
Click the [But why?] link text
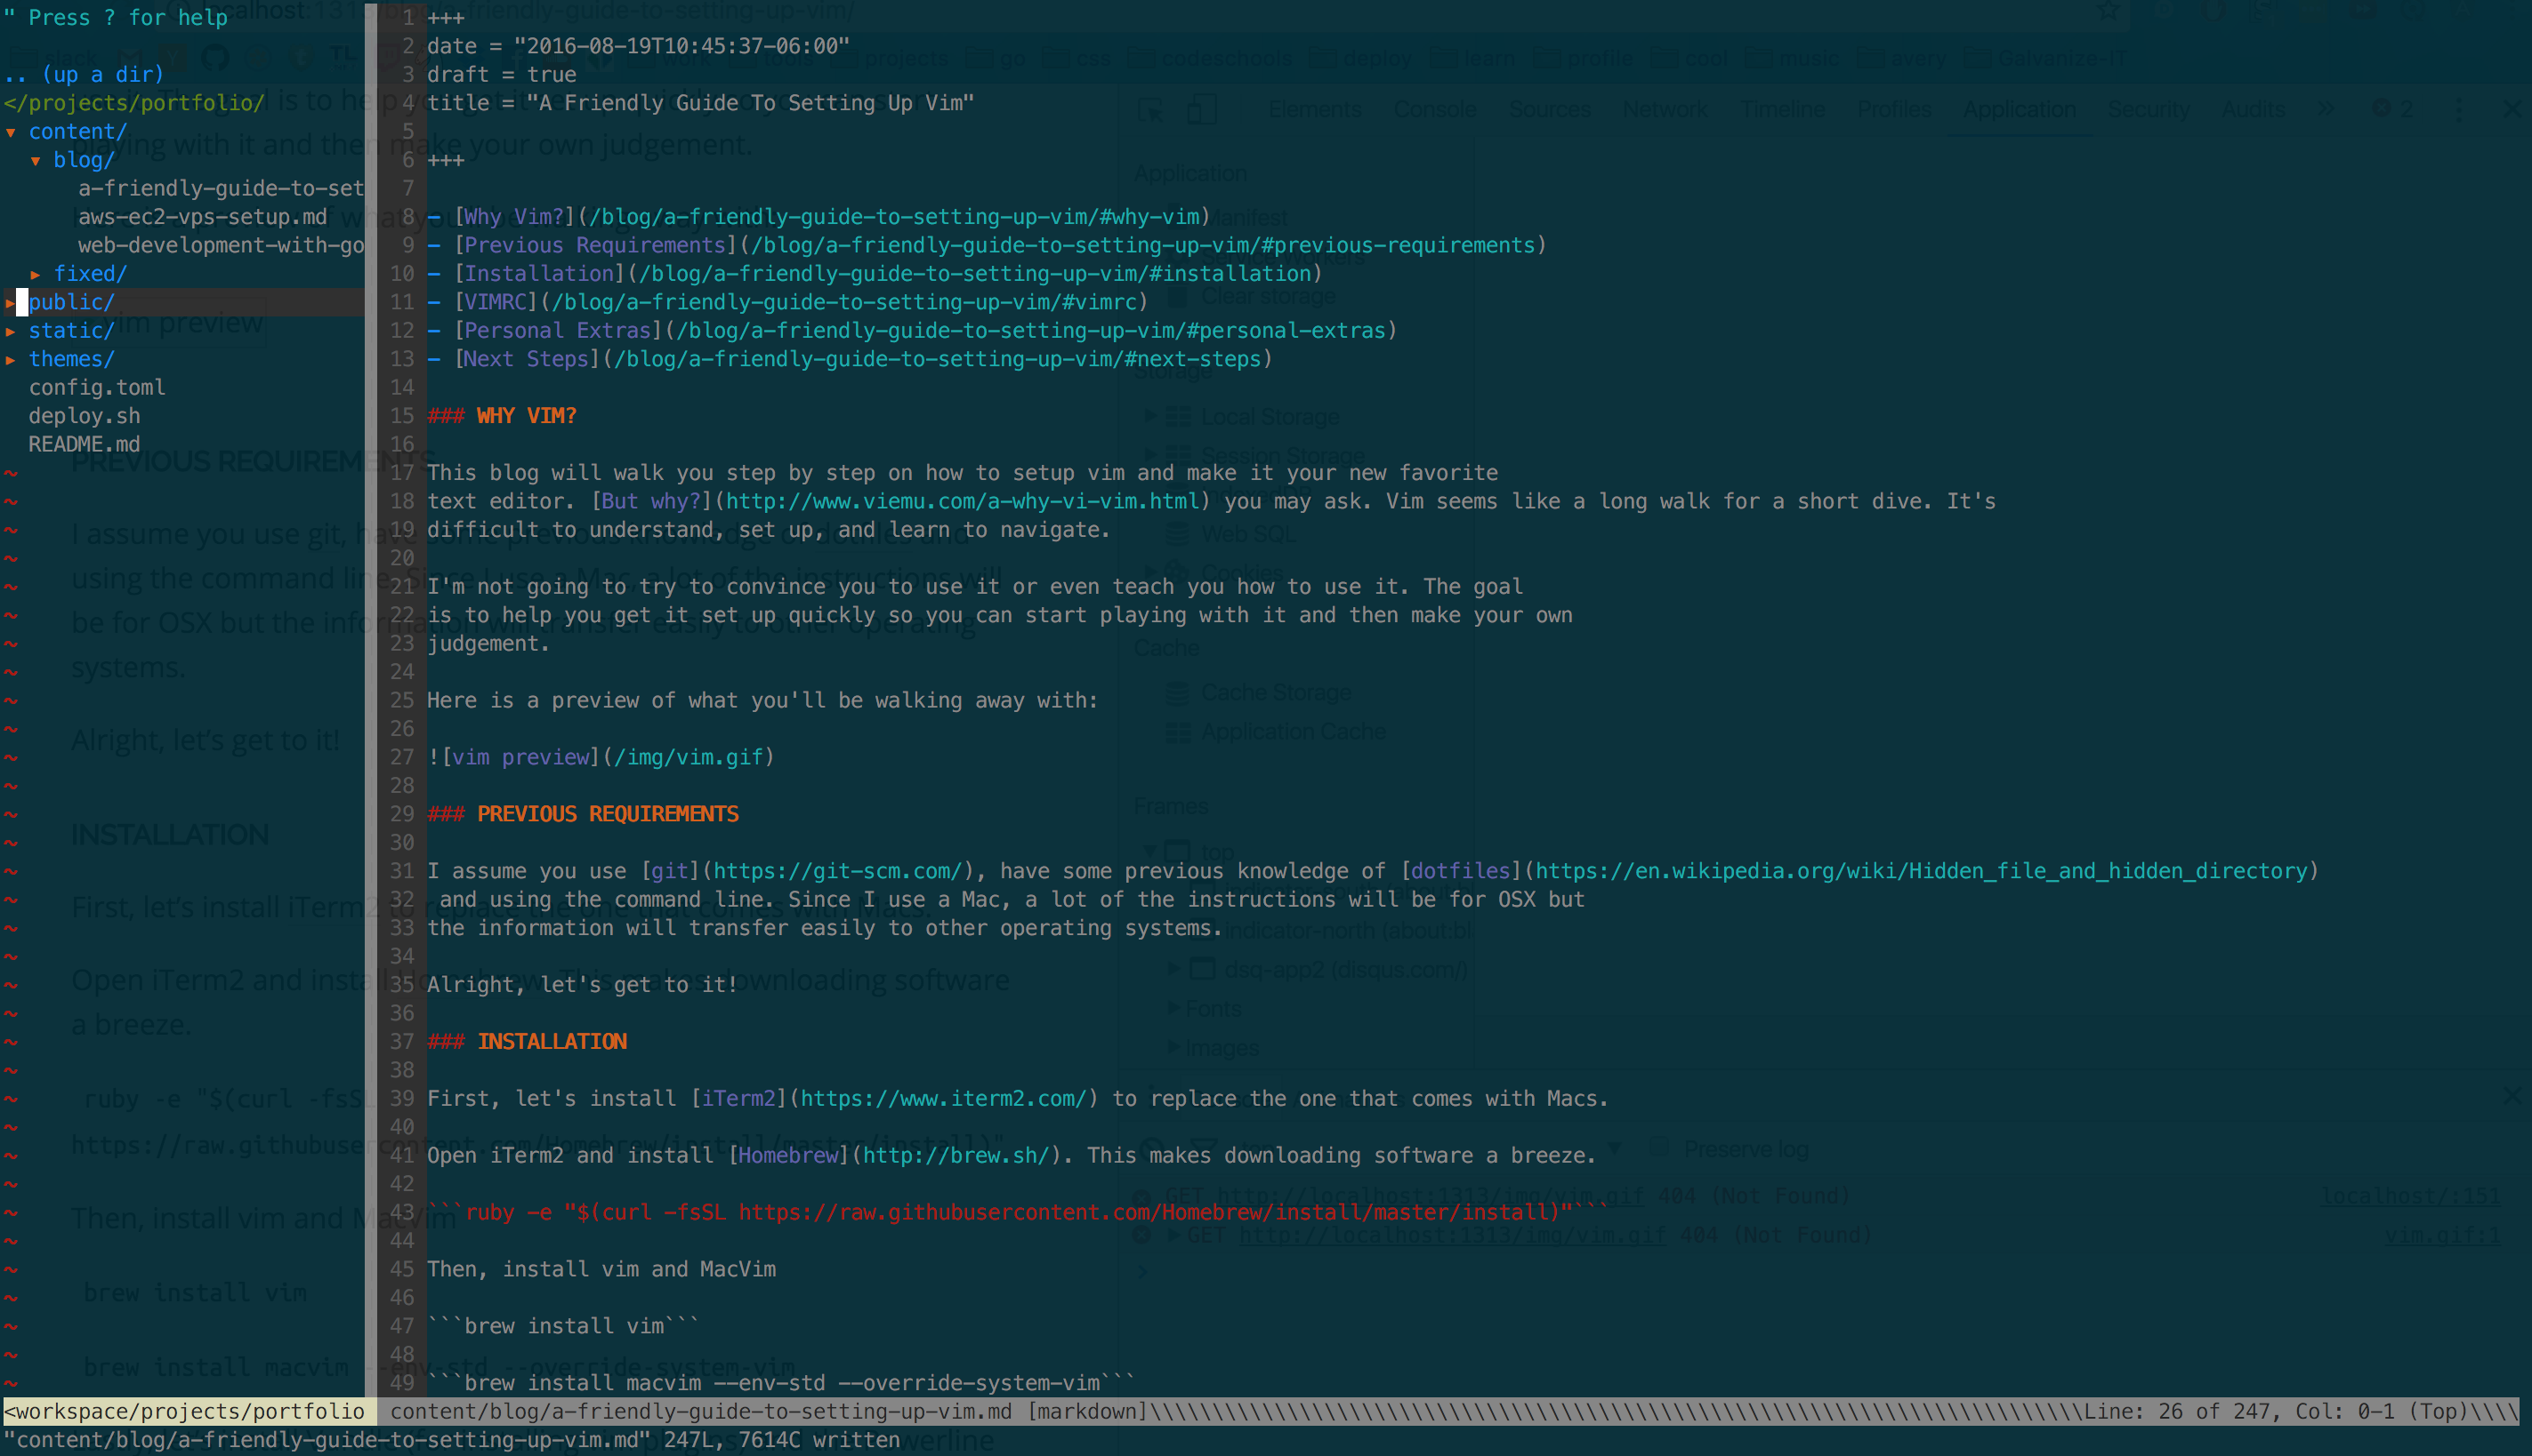(651, 501)
